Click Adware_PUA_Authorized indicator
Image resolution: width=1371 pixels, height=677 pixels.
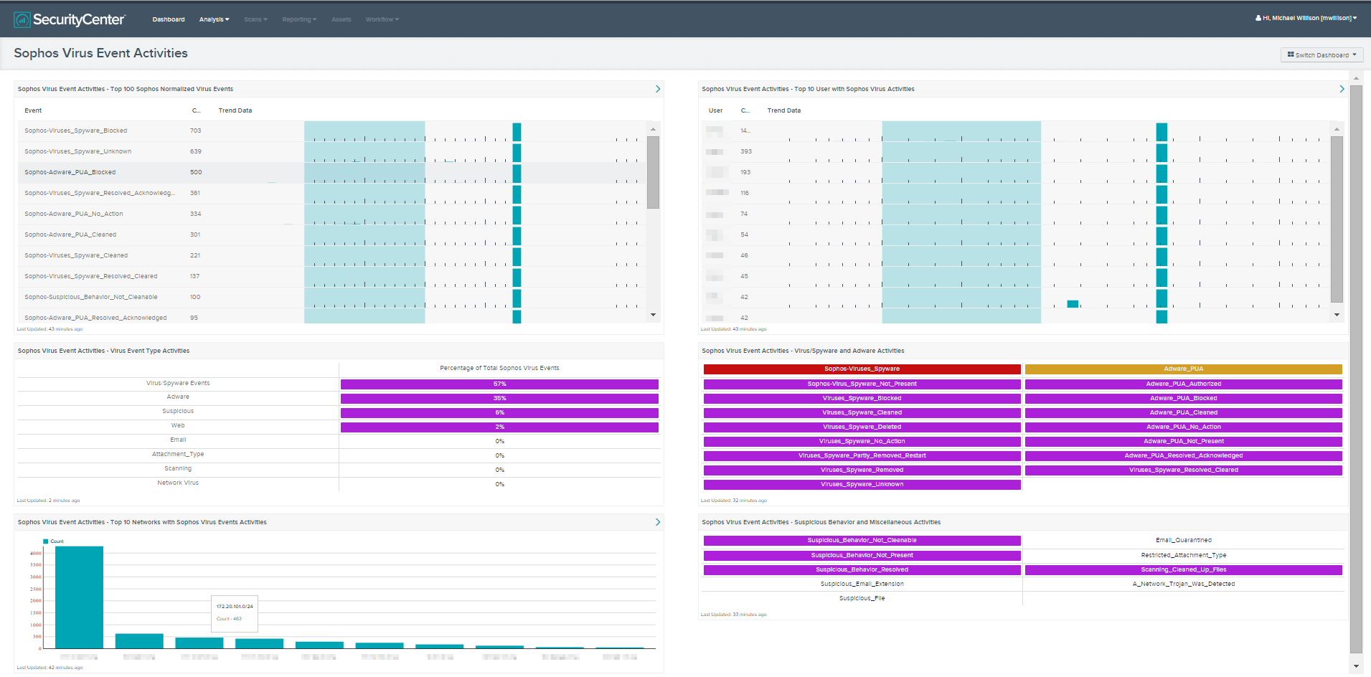click(1183, 384)
